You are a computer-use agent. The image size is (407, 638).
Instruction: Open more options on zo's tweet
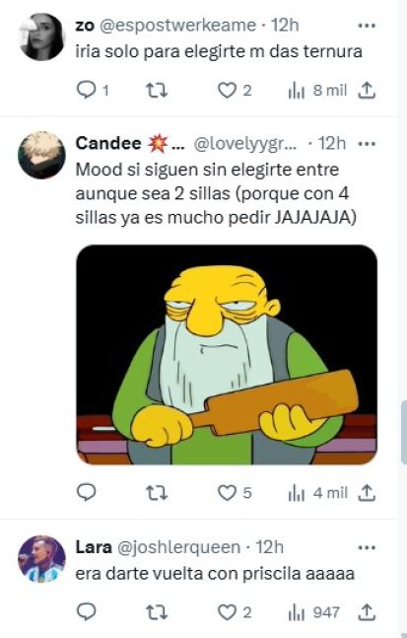(367, 26)
